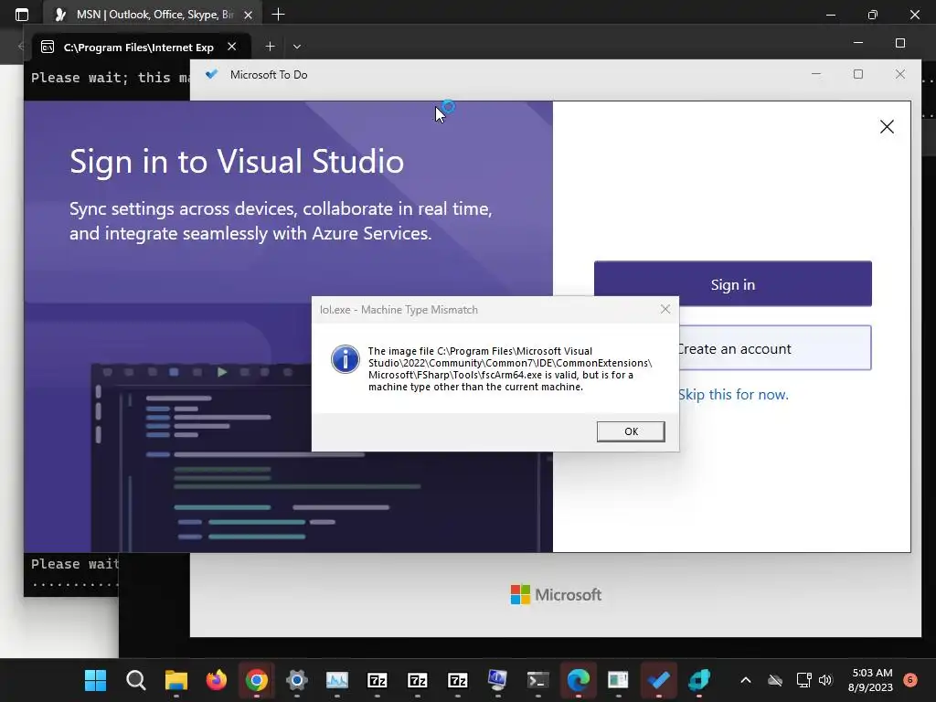Screen dimensions: 936x702
Task: Open network status tray icon
Action: coord(803,680)
